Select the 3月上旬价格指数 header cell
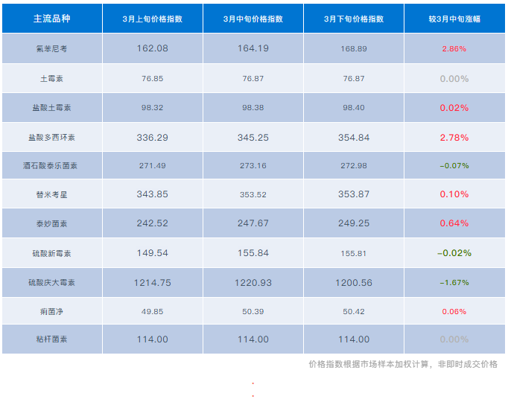 click(x=152, y=19)
